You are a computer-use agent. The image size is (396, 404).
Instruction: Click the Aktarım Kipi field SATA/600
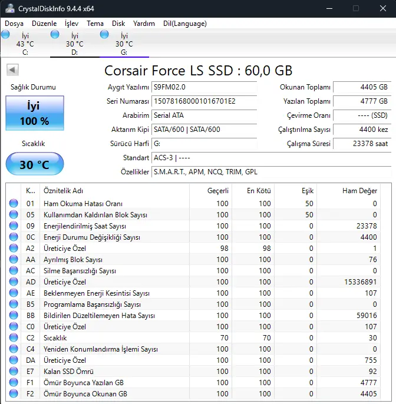(204, 130)
